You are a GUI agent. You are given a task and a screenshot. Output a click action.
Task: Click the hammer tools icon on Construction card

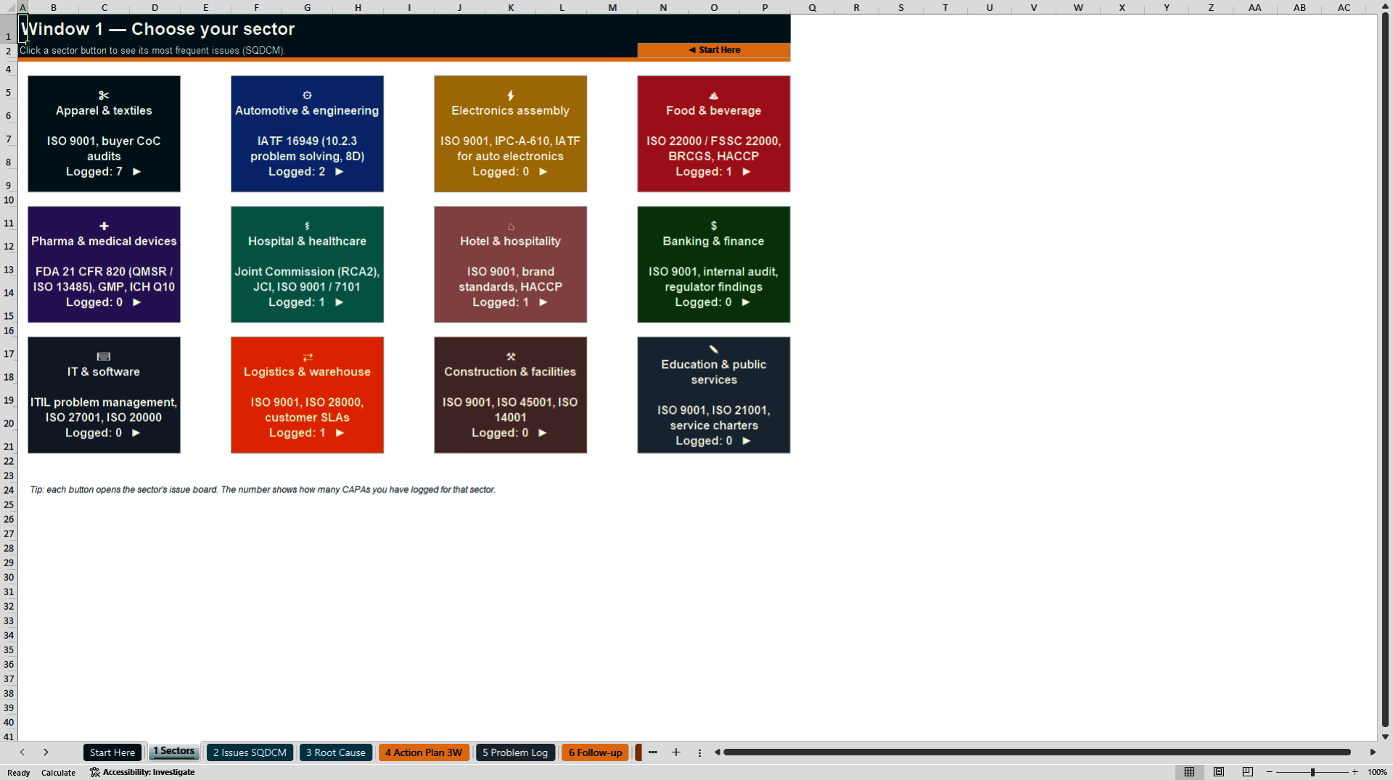click(510, 356)
